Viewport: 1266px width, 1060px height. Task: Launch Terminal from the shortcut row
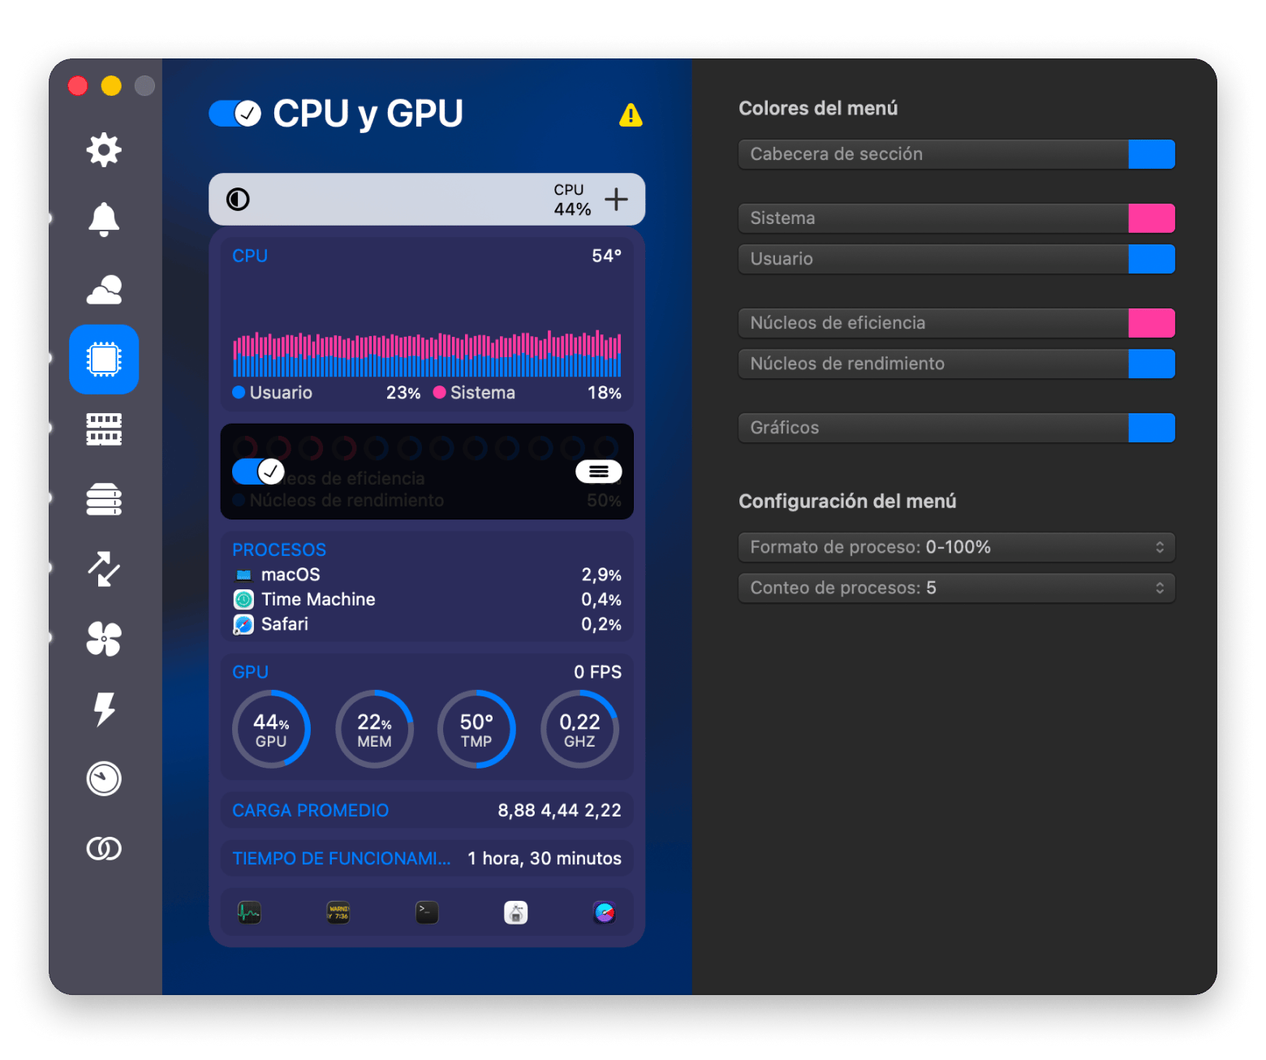pyautogui.click(x=427, y=913)
